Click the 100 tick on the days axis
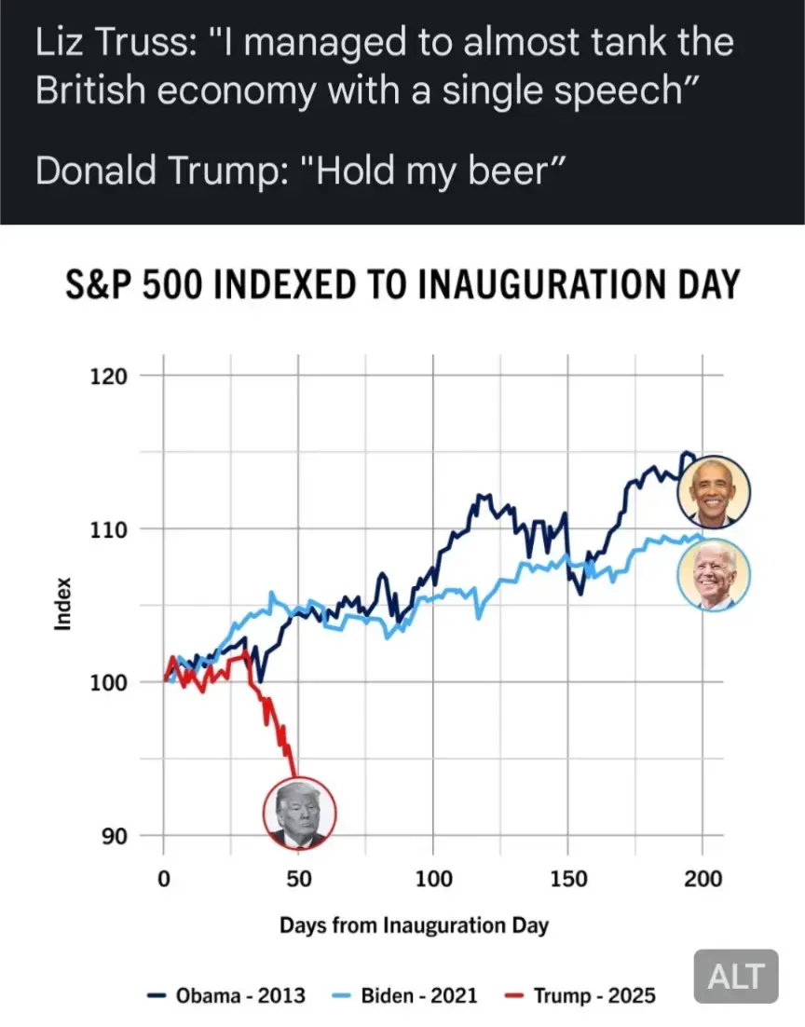This screenshot has width=805, height=1027. pyautogui.click(x=433, y=878)
